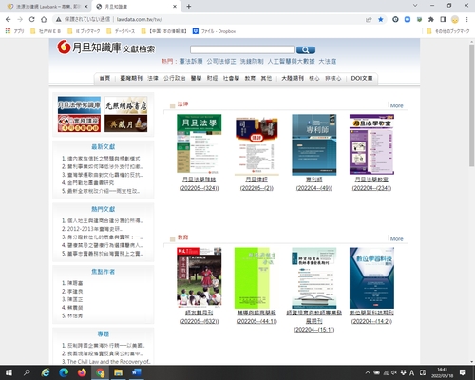Open the Chrome profile avatar
Viewport: 475px width, 380px height.
coord(455,19)
